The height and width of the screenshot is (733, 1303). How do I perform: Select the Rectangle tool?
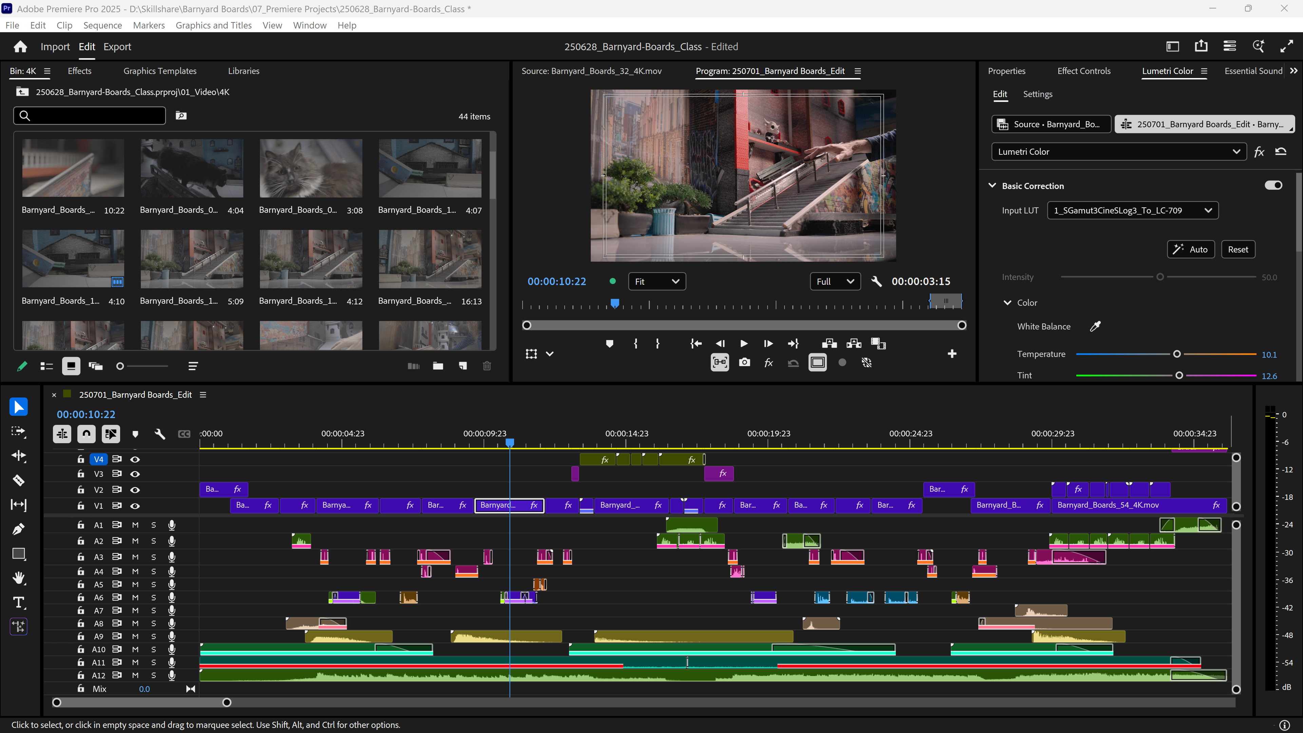pyautogui.click(x=19, y=553)
